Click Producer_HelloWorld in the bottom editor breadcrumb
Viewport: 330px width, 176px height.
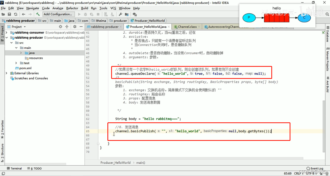115,163
